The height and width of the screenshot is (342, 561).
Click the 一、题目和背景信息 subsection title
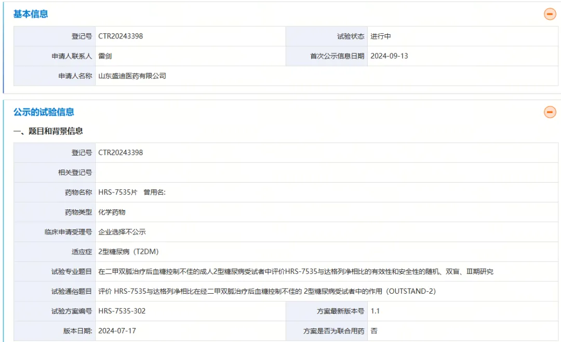coord(48,131)
